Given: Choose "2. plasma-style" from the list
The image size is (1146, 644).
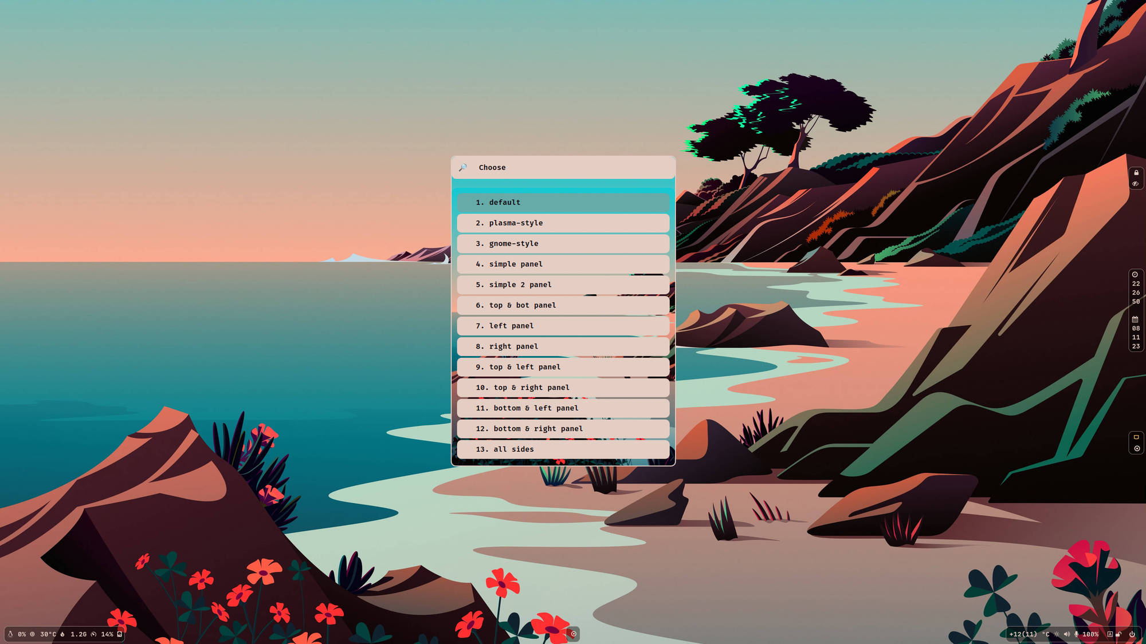Looking at the screenshot, I should tap(563, 223).
